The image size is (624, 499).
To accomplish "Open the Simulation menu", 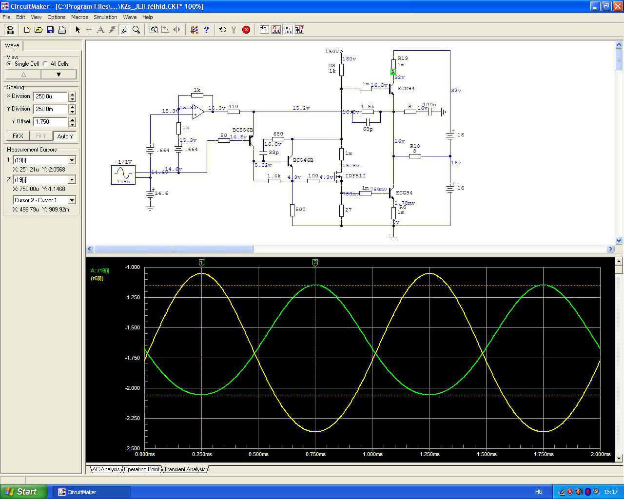I will (105, 17).
